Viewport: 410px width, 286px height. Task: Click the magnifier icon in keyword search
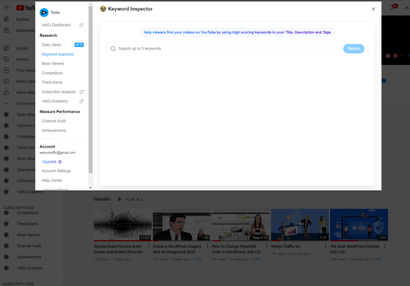(113, 49)
